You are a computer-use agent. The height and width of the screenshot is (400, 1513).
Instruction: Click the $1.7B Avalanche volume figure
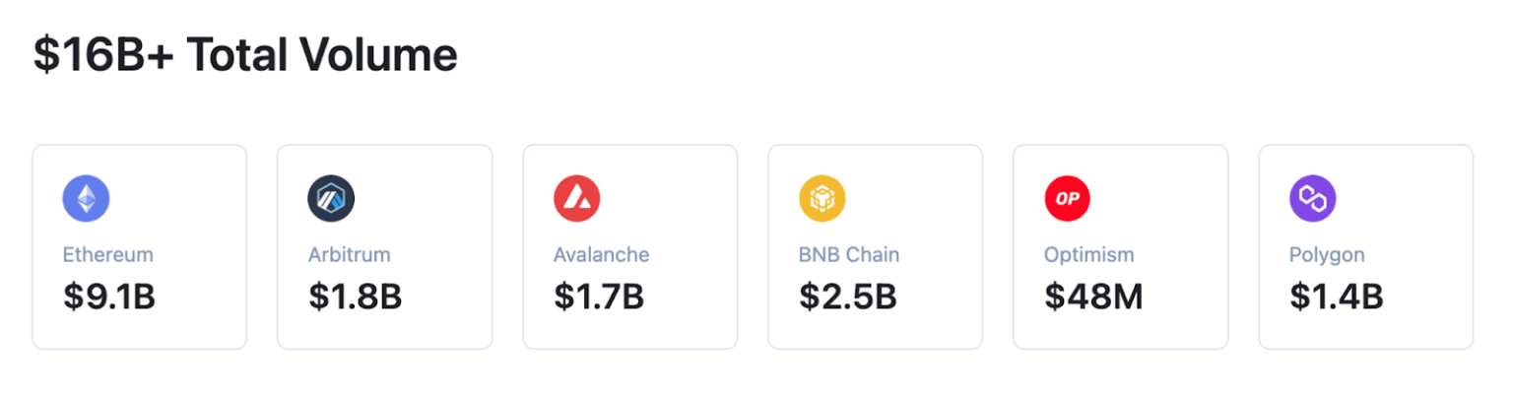(x=599, y=297)
